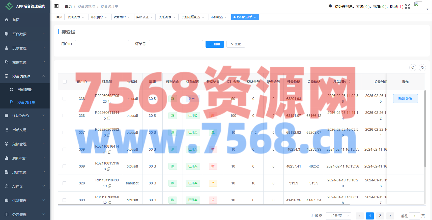Toggle fullscreen mode icon
Image resolution: width=432 pixels, height=220 pixels.
[x=408, y=6]
